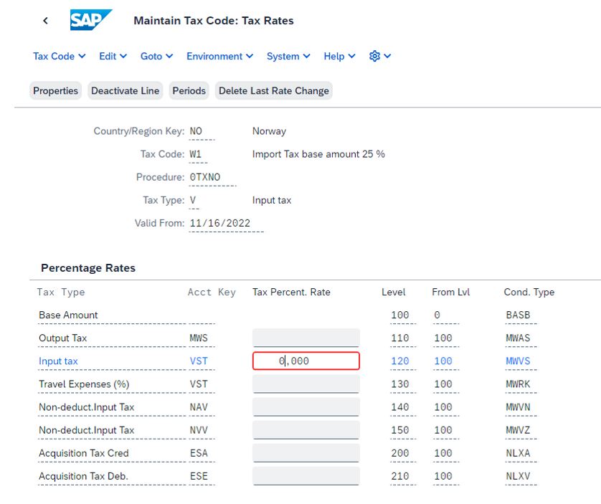Click the NVV account key
Viewport: 601px width, 504px height.
coord(199,430)
